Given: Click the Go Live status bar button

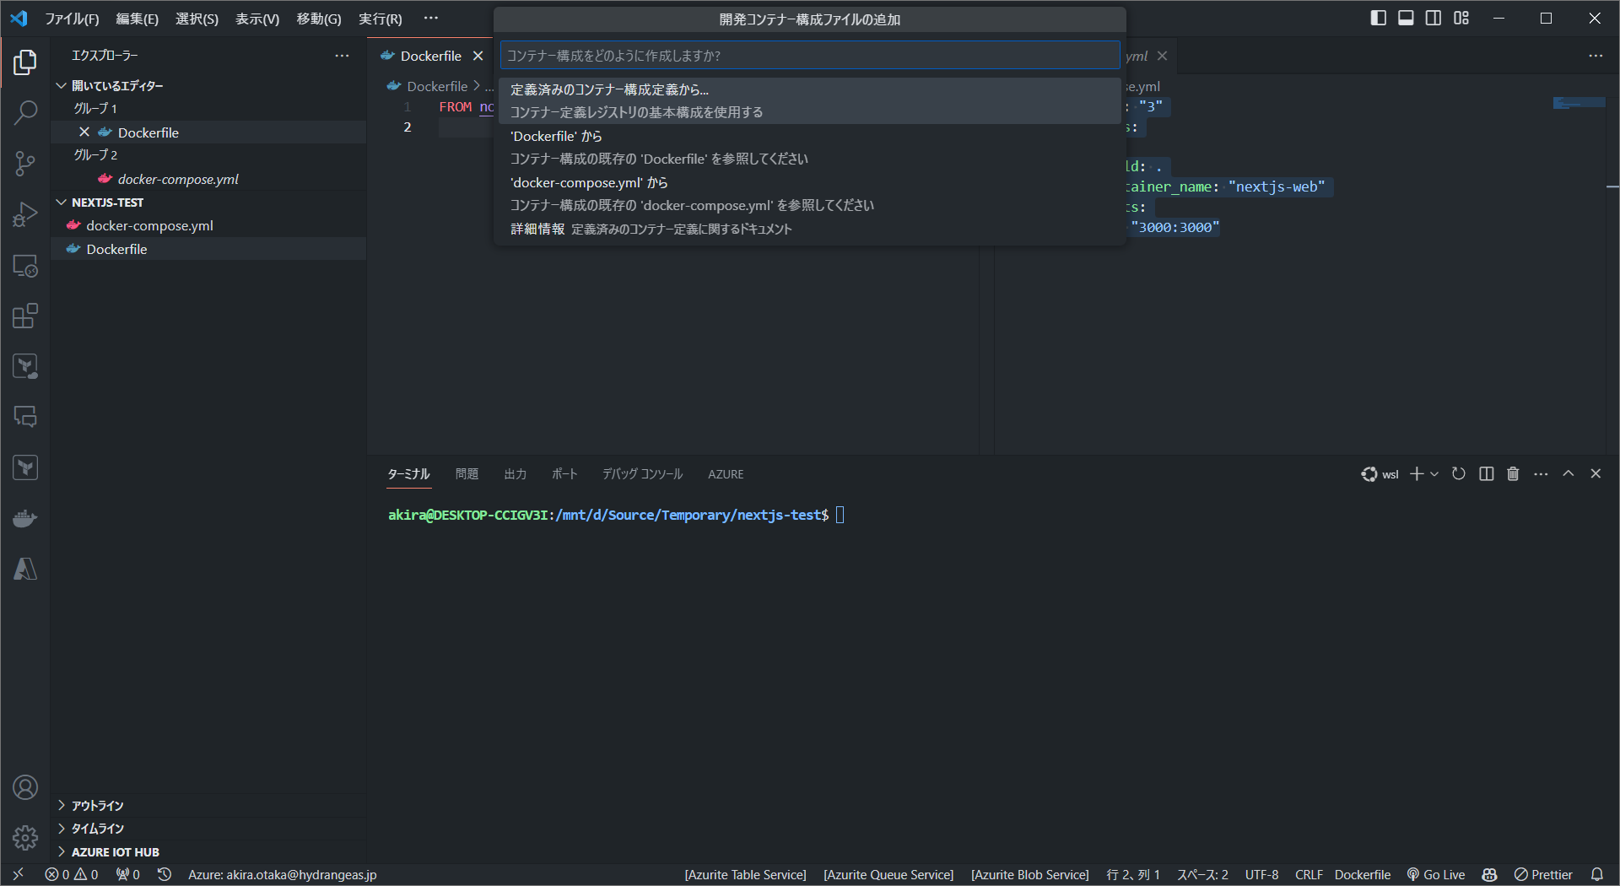Looking at the screenshot, I should (x=1436, y=874).
